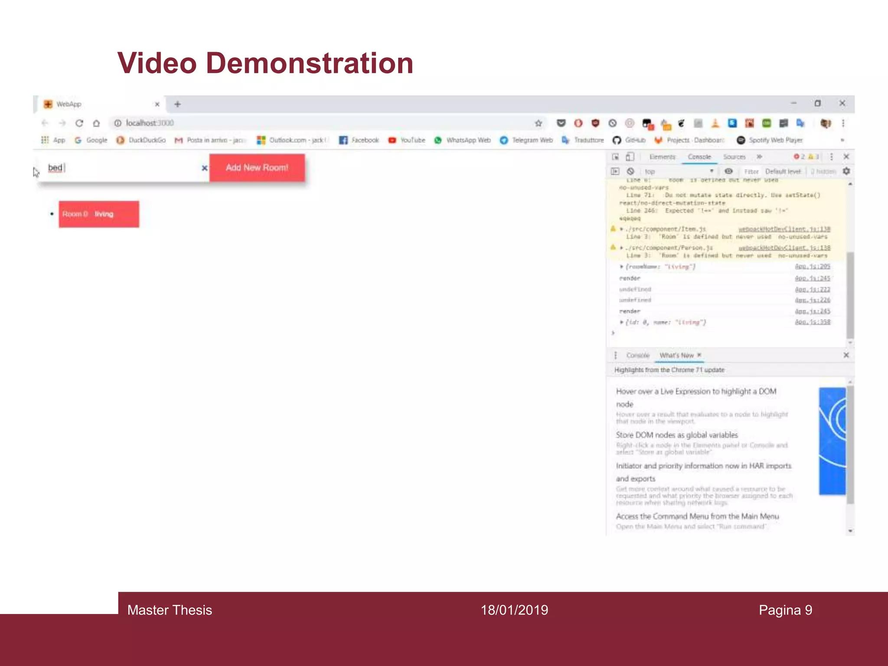Click the browser reload icon

tap(79, 123)
